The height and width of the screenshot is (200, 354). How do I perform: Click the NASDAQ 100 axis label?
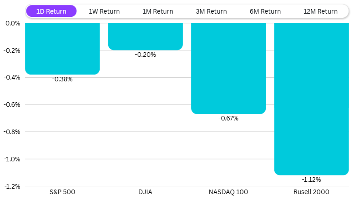(x=228, y=192)
